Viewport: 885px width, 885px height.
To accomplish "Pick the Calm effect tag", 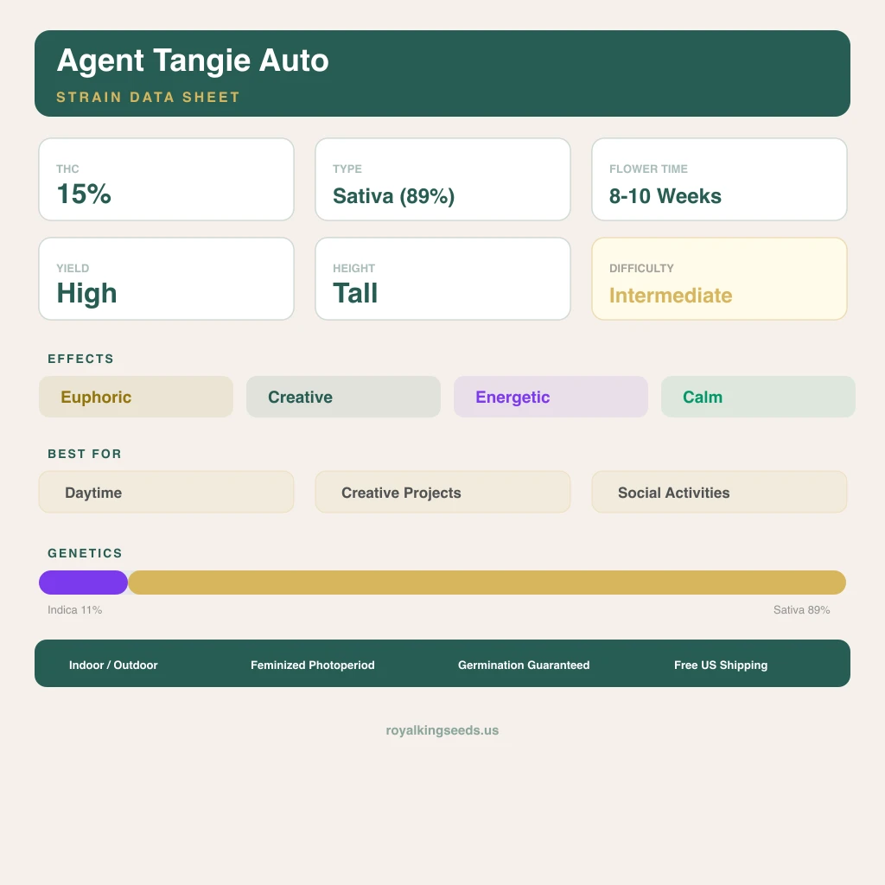I will [758, 397].
